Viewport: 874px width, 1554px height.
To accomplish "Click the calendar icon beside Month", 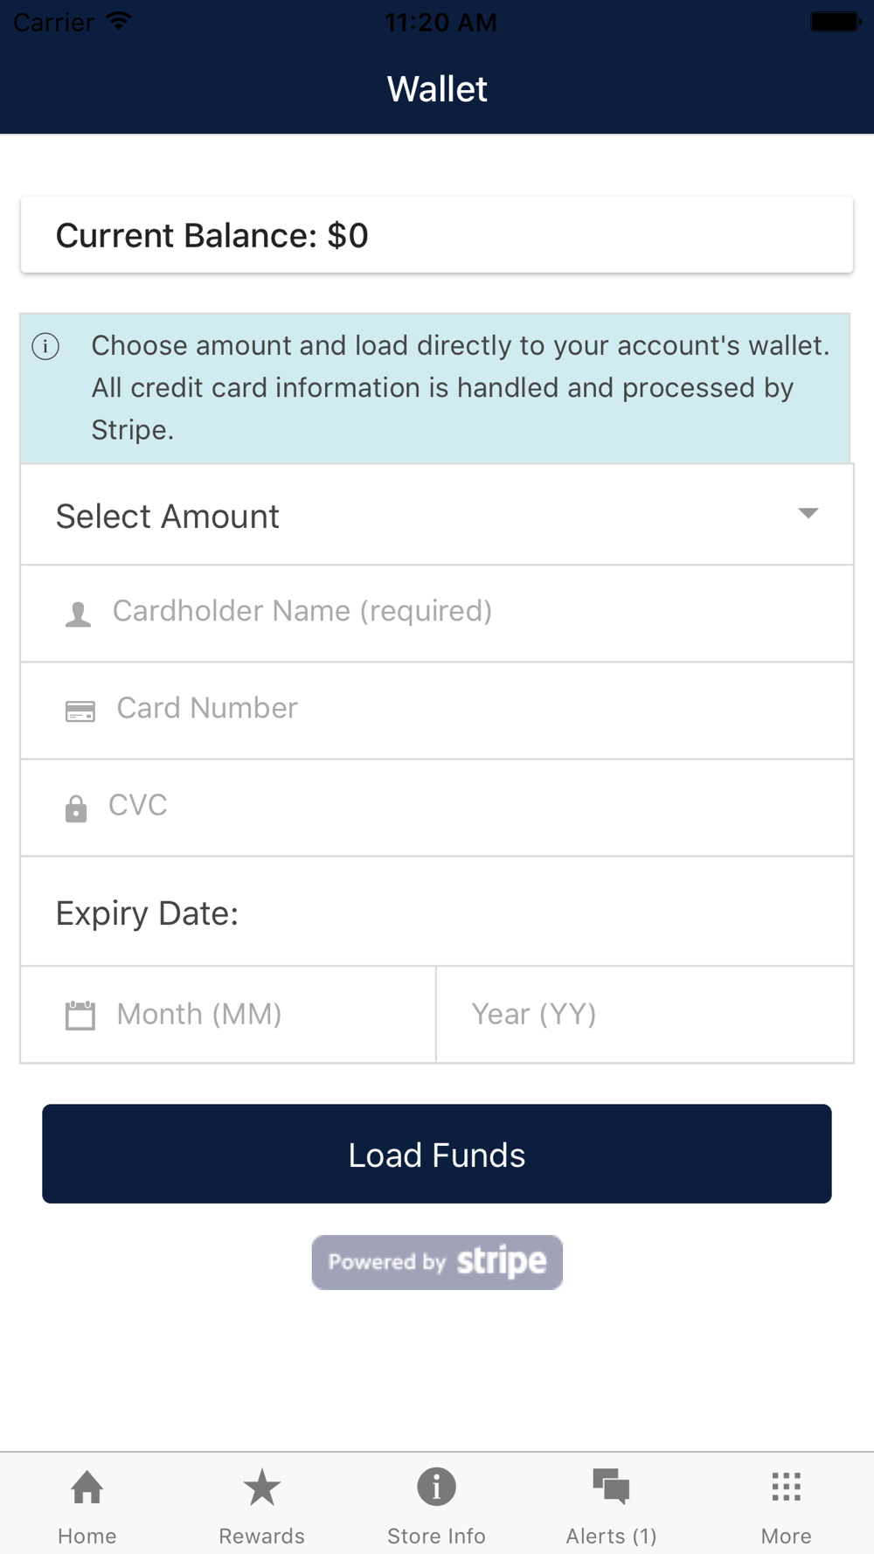I will pos(80,1016).
